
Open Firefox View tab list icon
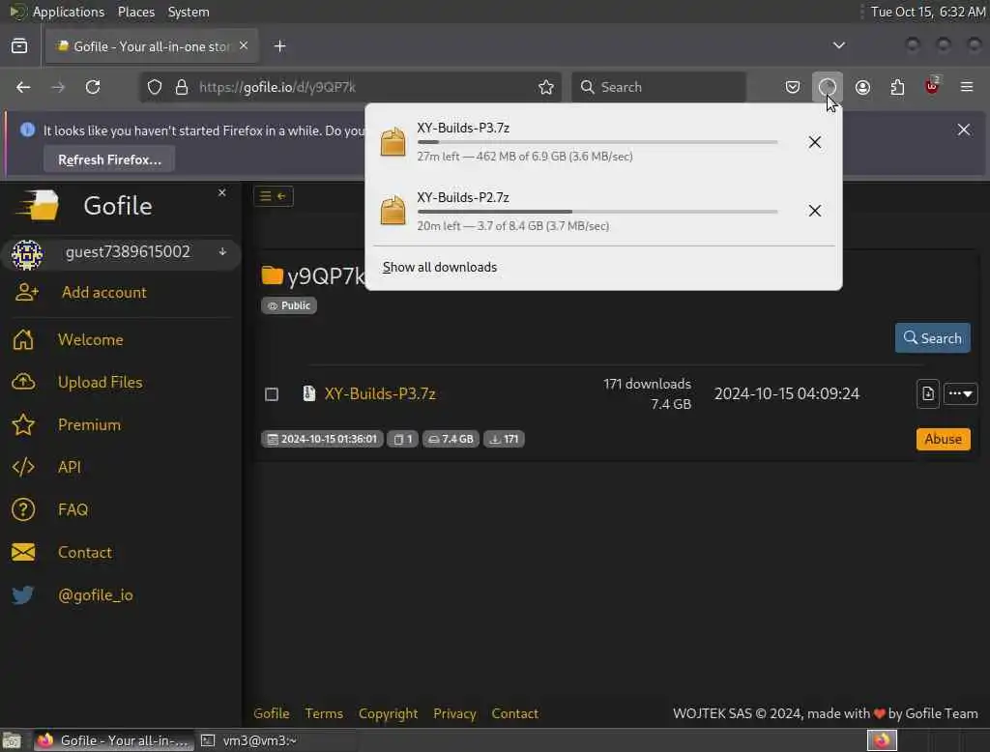pos(19,46)
